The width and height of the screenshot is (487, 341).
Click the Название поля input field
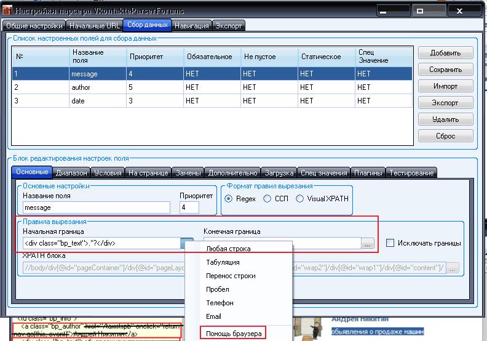pyautogui.click(x=97, y=208)
